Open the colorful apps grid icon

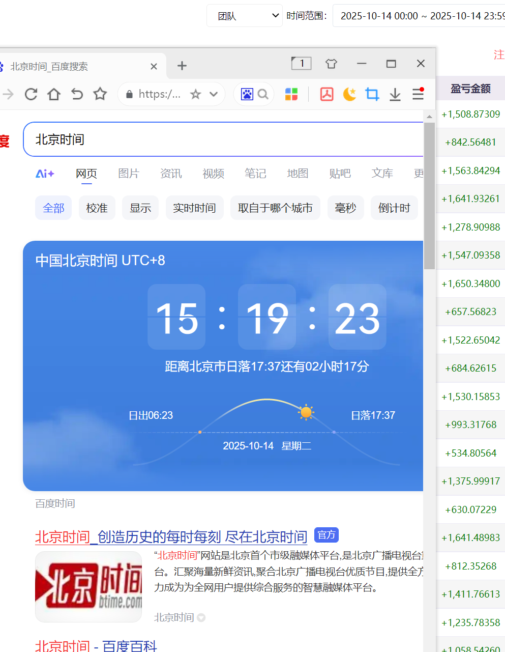291,94
